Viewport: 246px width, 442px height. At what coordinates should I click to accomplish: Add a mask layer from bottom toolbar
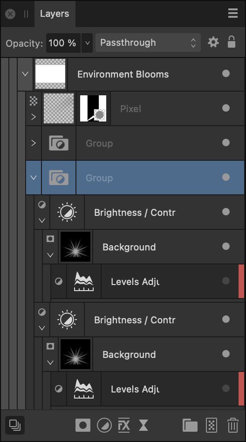[x=83, y=425]
